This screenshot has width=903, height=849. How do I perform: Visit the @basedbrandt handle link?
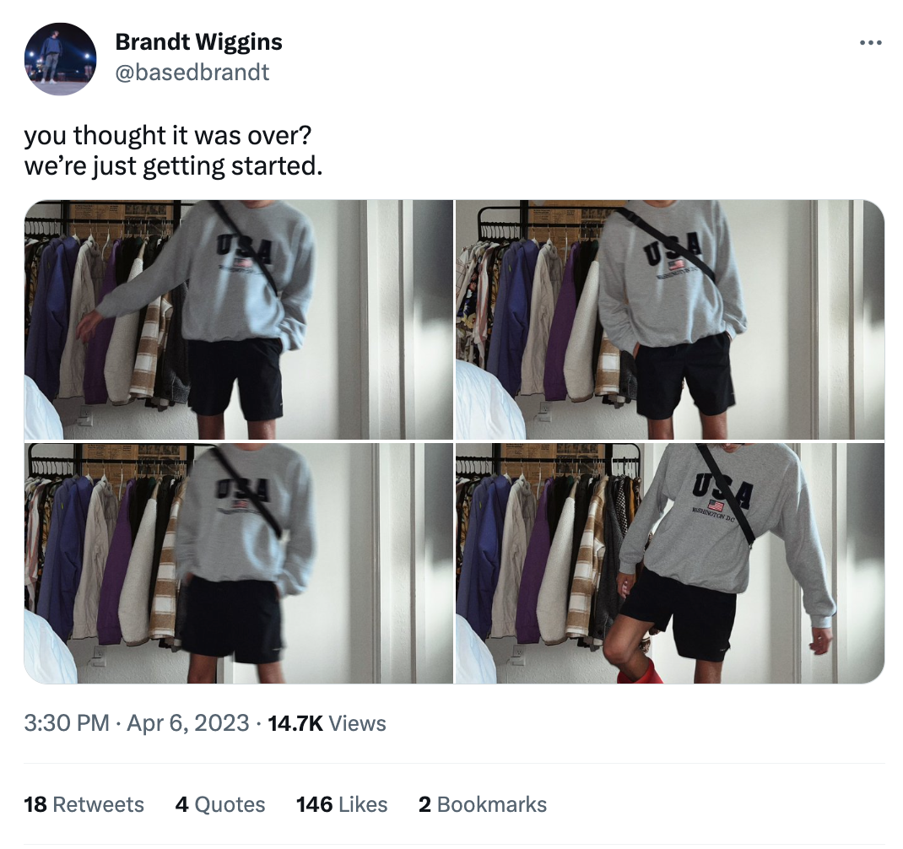[192, 73]
